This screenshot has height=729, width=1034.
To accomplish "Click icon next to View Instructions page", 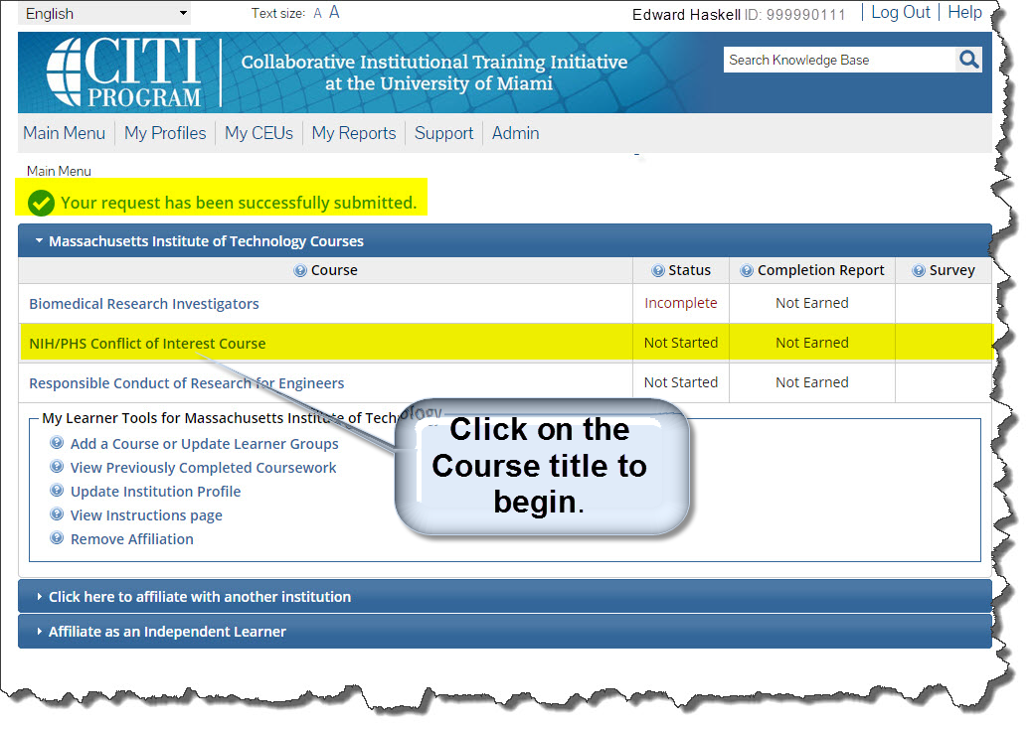I will 58,513.
